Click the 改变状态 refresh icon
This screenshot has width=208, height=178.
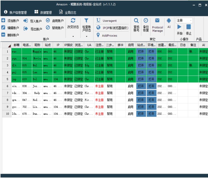pyautogui.click(x=73, y=20)
